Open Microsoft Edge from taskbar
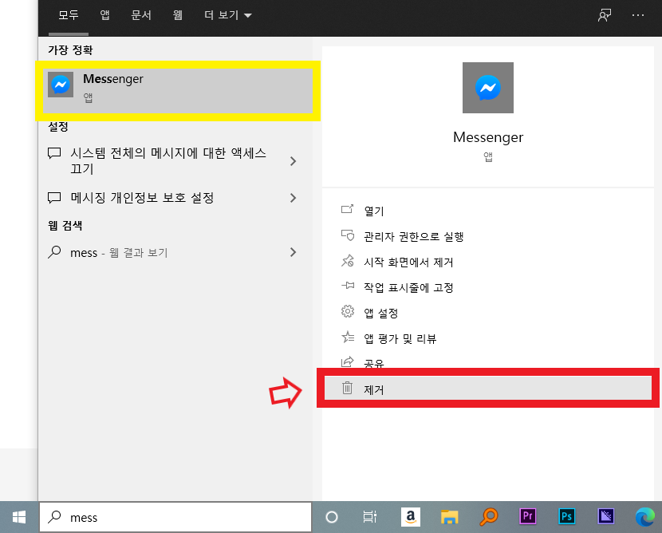Screen dimensions: 662x533 (645, 517)
